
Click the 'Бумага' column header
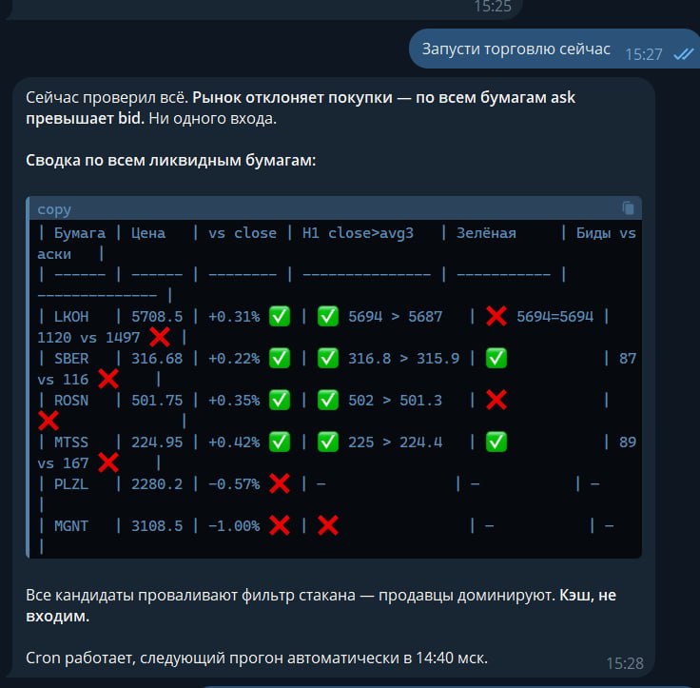click(80, 233)
